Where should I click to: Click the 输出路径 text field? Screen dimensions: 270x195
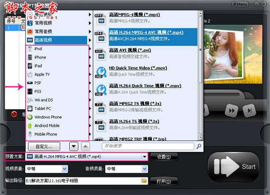(x=86, y=181)
